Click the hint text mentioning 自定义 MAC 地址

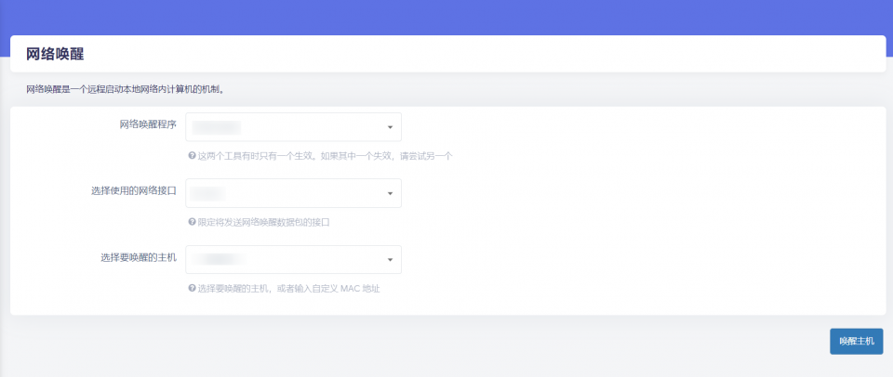288,289
